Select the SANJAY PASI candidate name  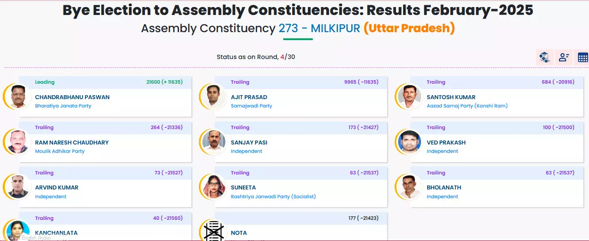coord(249,143)
